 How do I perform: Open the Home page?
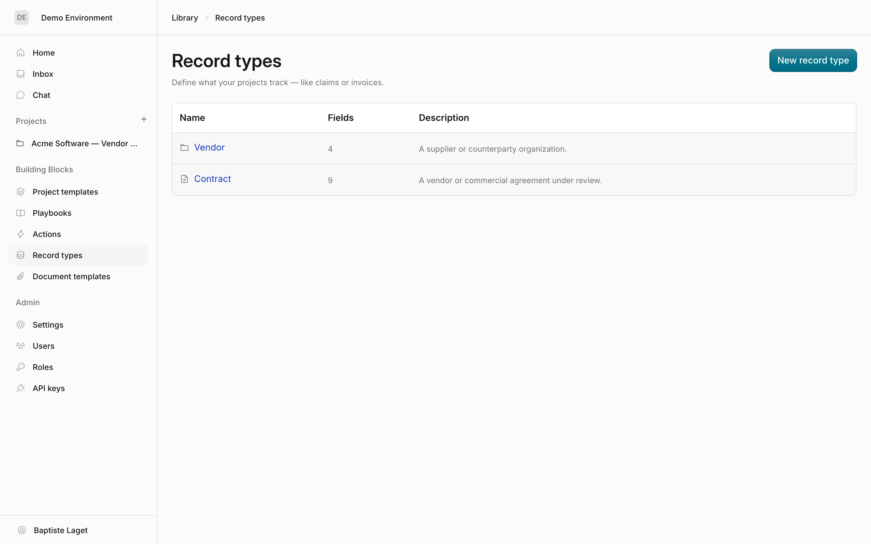tap(78, 53)
